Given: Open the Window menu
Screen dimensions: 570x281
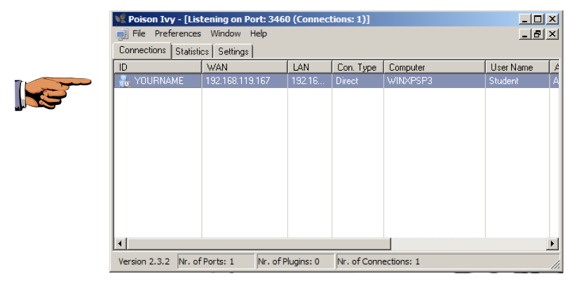Looking at the screenshot, I should 226,34.
